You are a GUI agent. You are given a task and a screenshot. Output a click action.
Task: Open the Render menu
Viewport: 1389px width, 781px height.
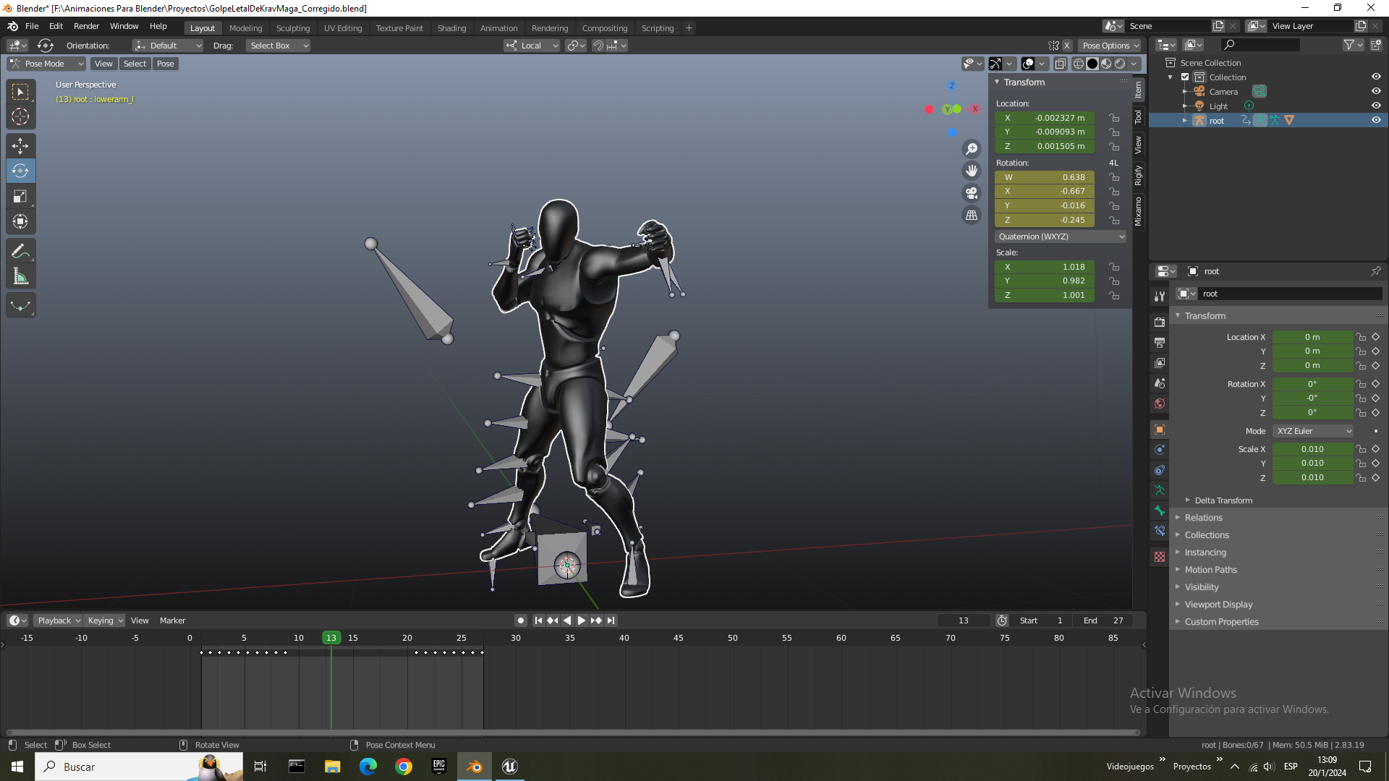pyautogui.click(x=86, y=26)
